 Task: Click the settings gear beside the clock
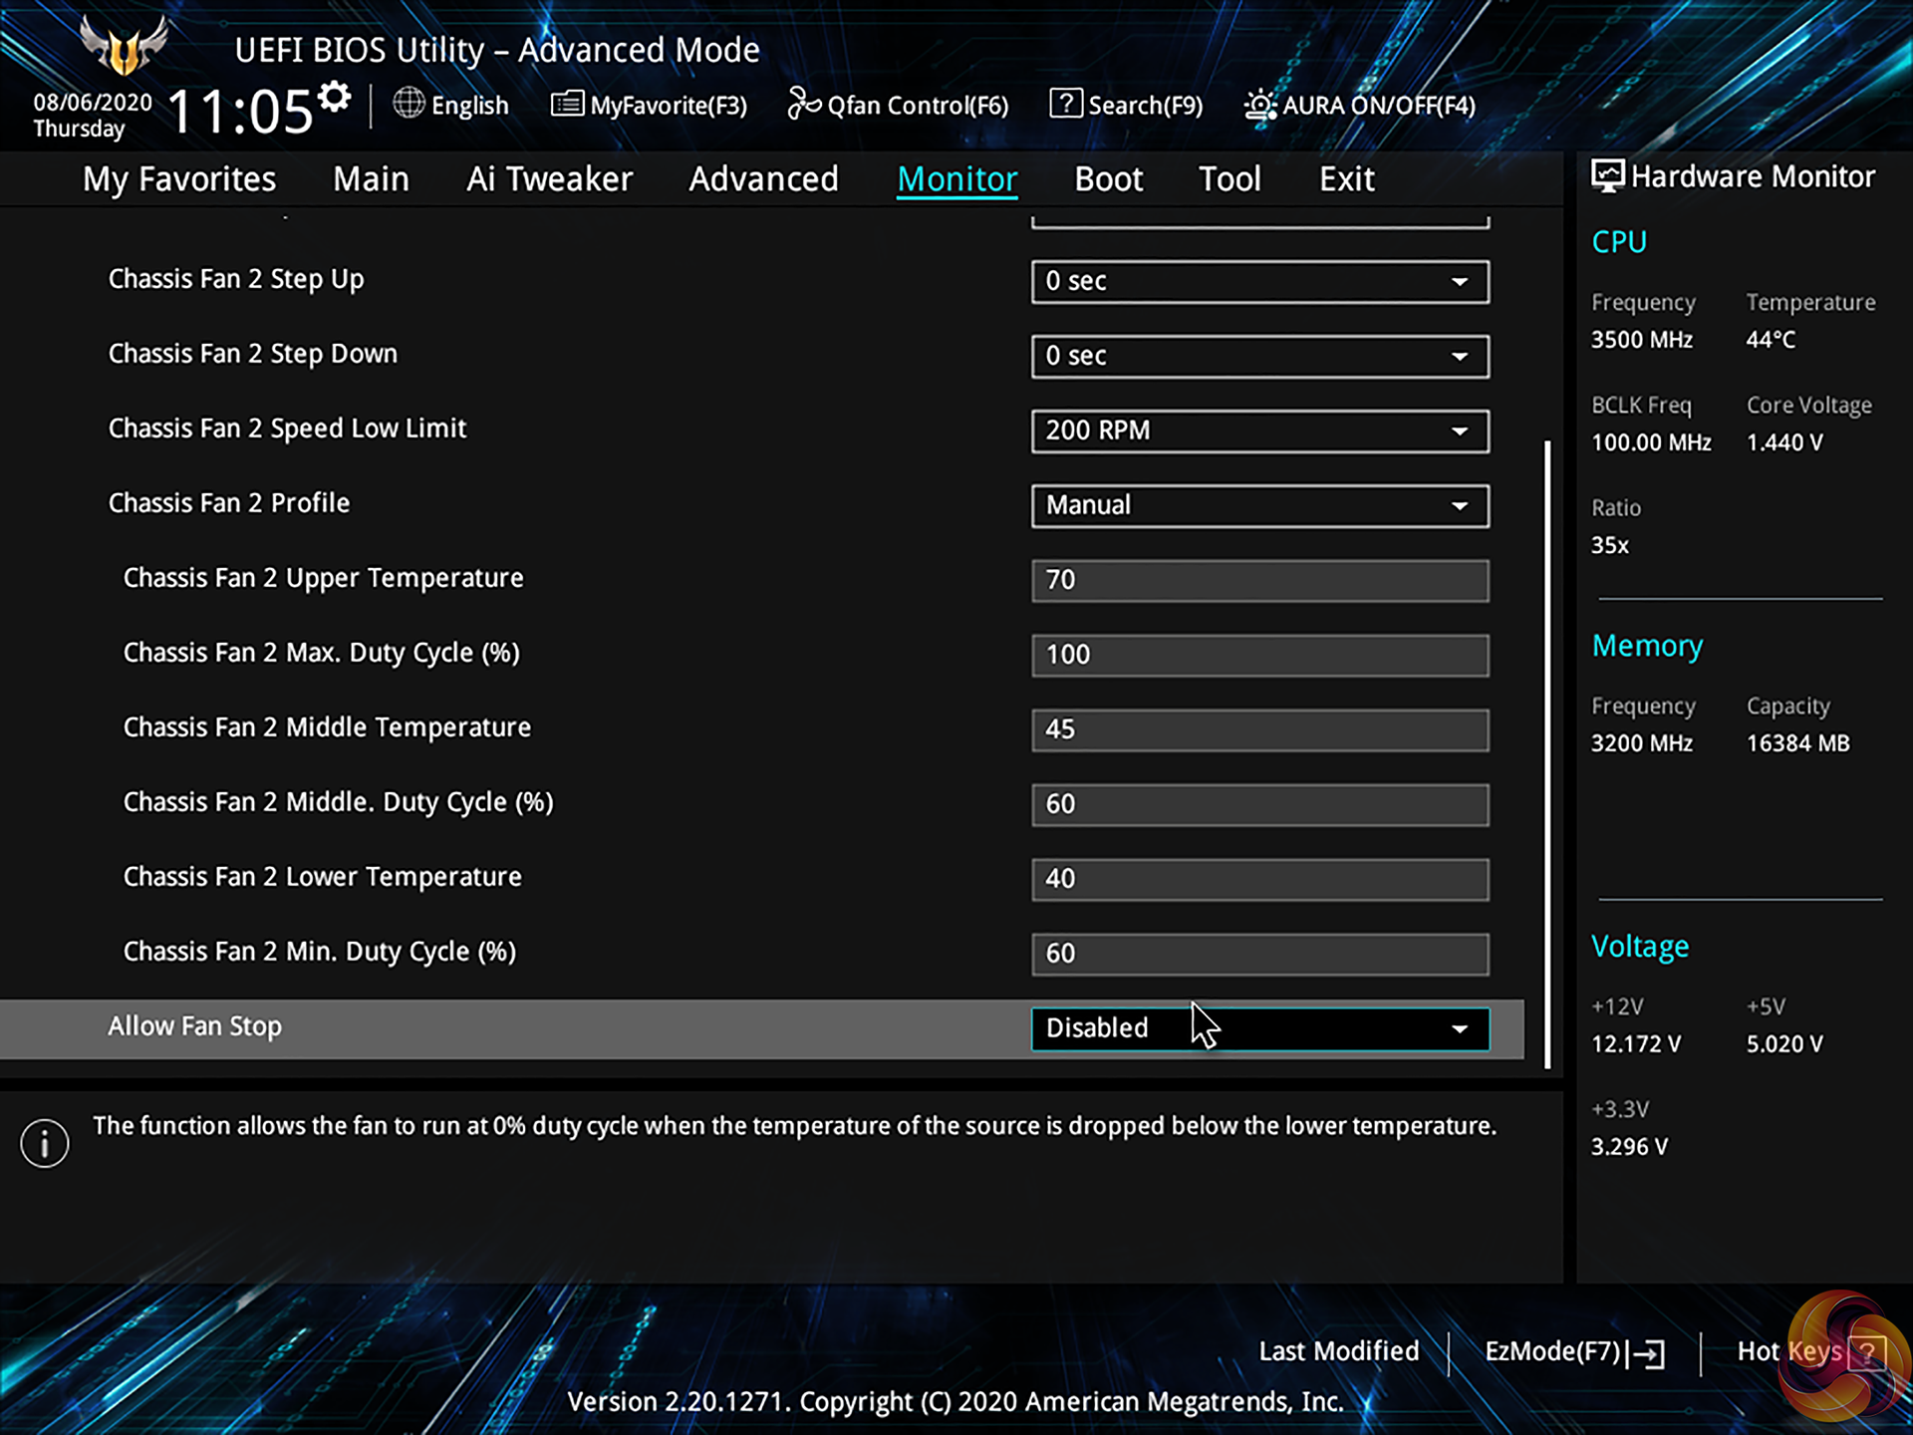click(x=335, y=98)
